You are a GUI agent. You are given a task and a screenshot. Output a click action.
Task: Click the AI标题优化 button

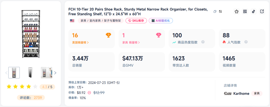[x=161, y=21]
